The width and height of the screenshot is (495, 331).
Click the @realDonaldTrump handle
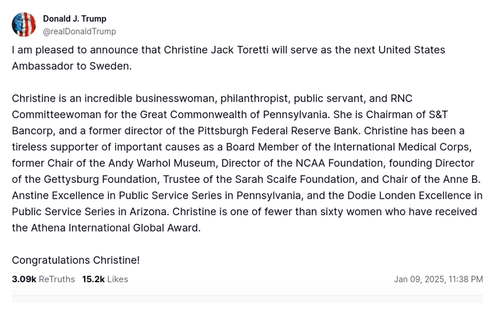pos(79,32)
